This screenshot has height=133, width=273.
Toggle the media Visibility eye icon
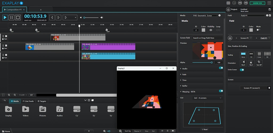(211, 30)
